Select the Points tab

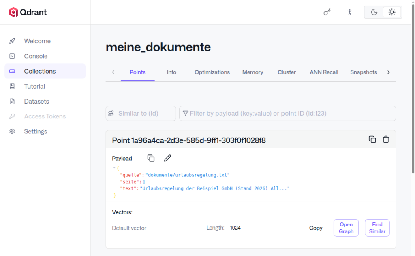pos(138,72)
